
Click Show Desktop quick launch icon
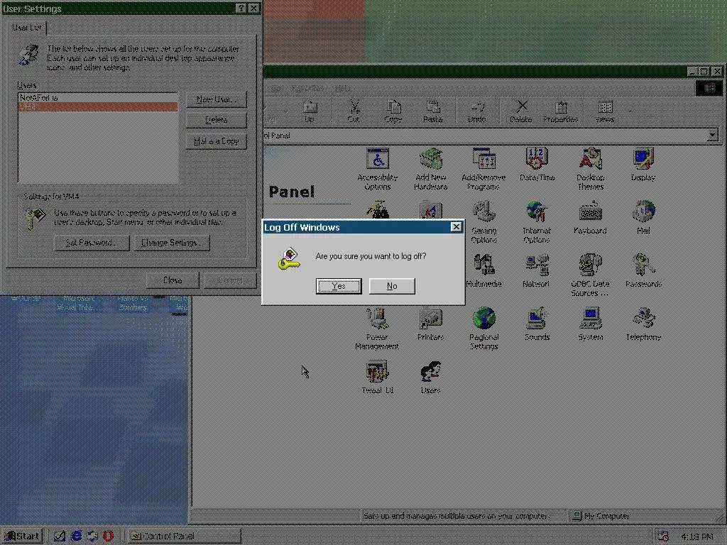click(x=60, y=536)
